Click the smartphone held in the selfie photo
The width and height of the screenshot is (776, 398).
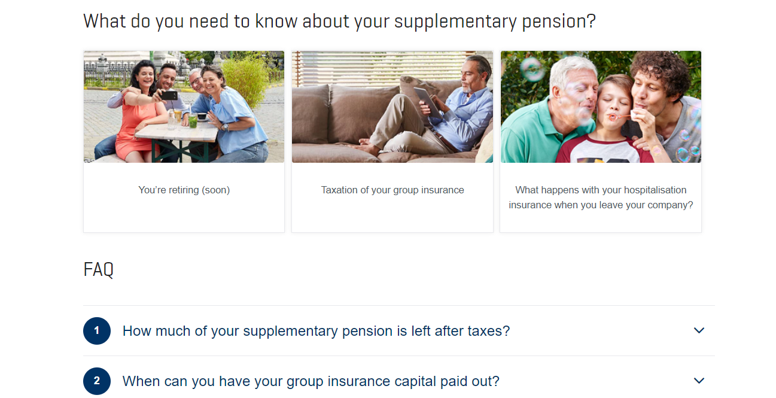click(x=169, y=95)
